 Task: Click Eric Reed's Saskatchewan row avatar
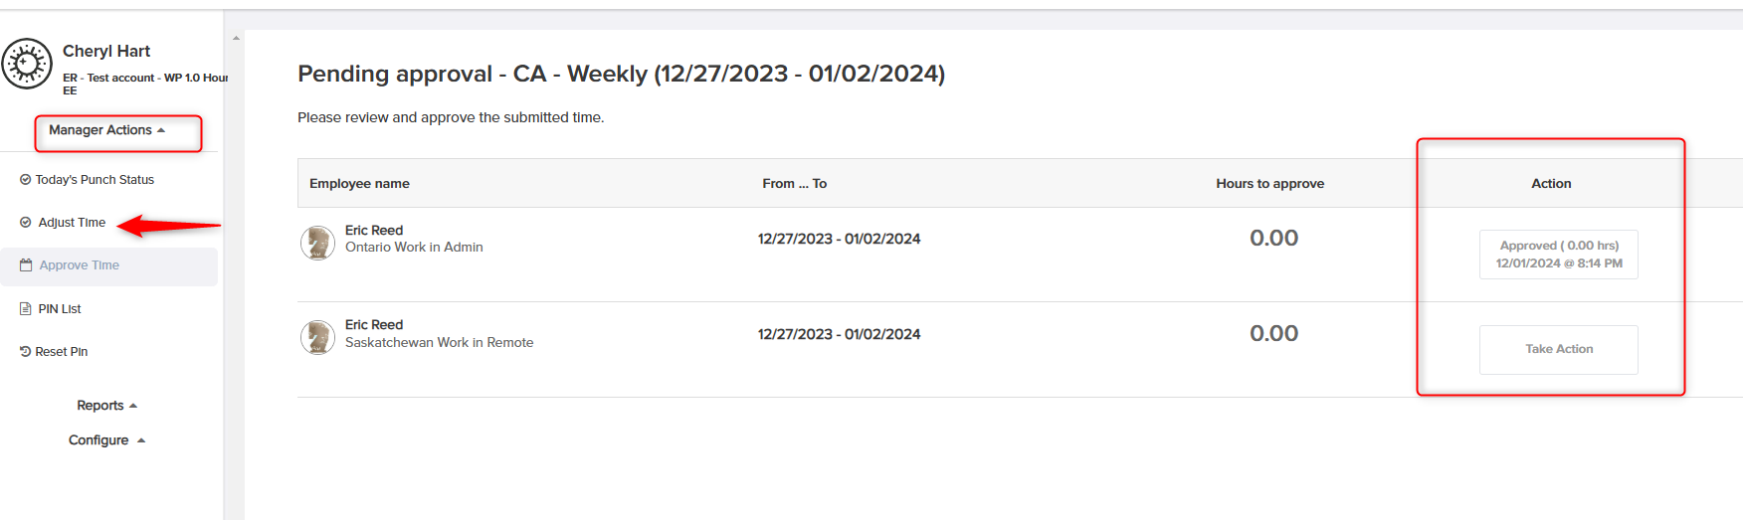coord(317,338)
